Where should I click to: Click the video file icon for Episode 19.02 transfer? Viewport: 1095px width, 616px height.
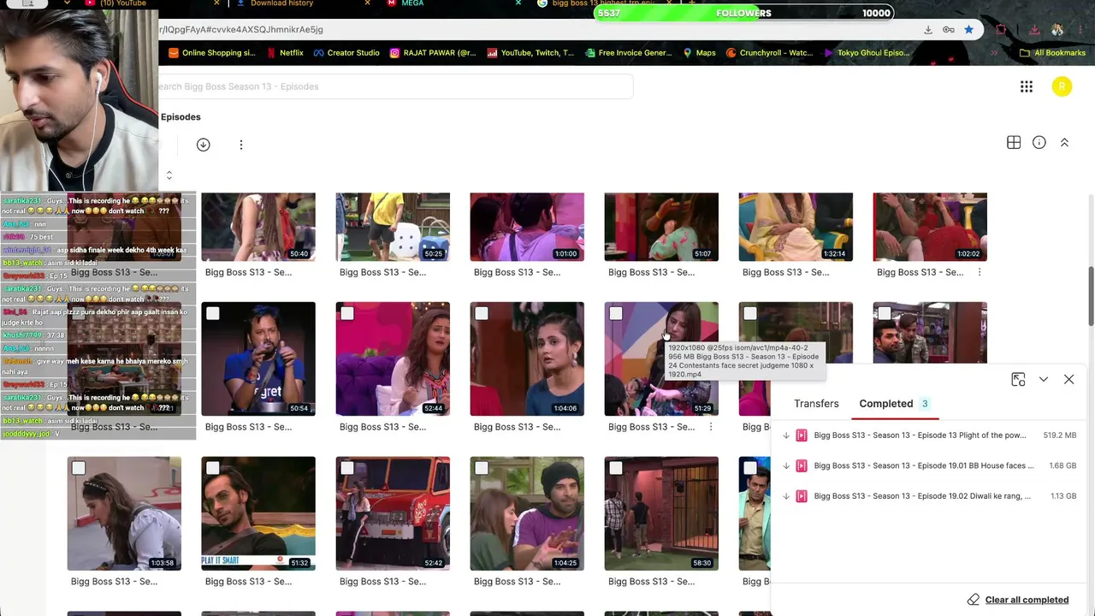802,496
